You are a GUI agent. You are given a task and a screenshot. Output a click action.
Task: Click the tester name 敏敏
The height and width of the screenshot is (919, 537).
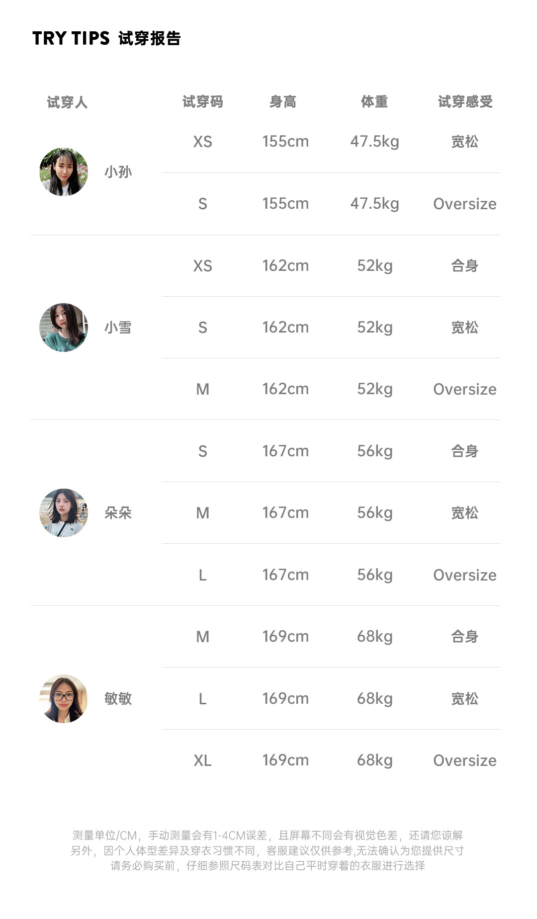tap(118, 698)
